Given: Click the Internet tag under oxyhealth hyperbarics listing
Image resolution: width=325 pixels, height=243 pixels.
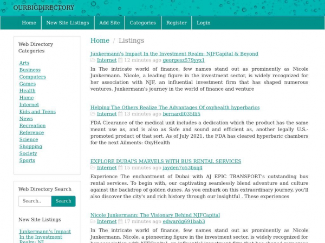Looking at the screenshot, I should [107, 114].
